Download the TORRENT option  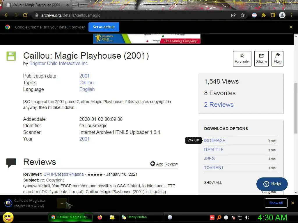[214, 168]
